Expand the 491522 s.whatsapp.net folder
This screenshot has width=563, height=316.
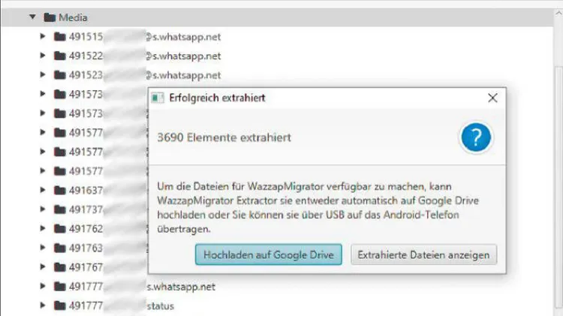[43, 56]
